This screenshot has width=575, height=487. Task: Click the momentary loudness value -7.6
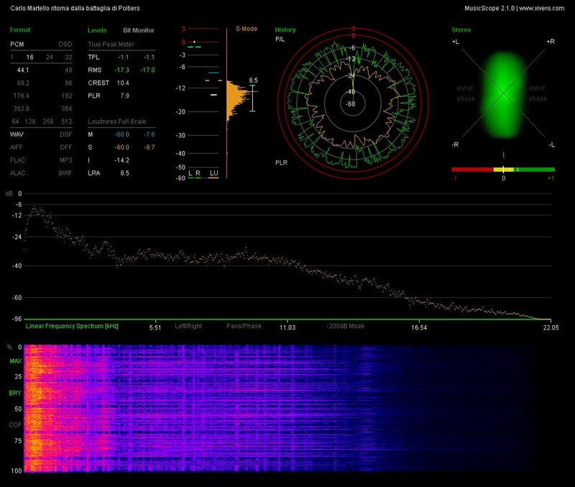pyautogui.click(x=149, y=135)
